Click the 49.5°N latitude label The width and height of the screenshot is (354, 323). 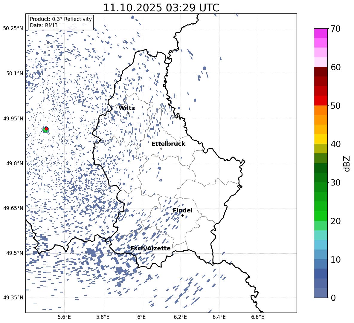coord(14,253)
